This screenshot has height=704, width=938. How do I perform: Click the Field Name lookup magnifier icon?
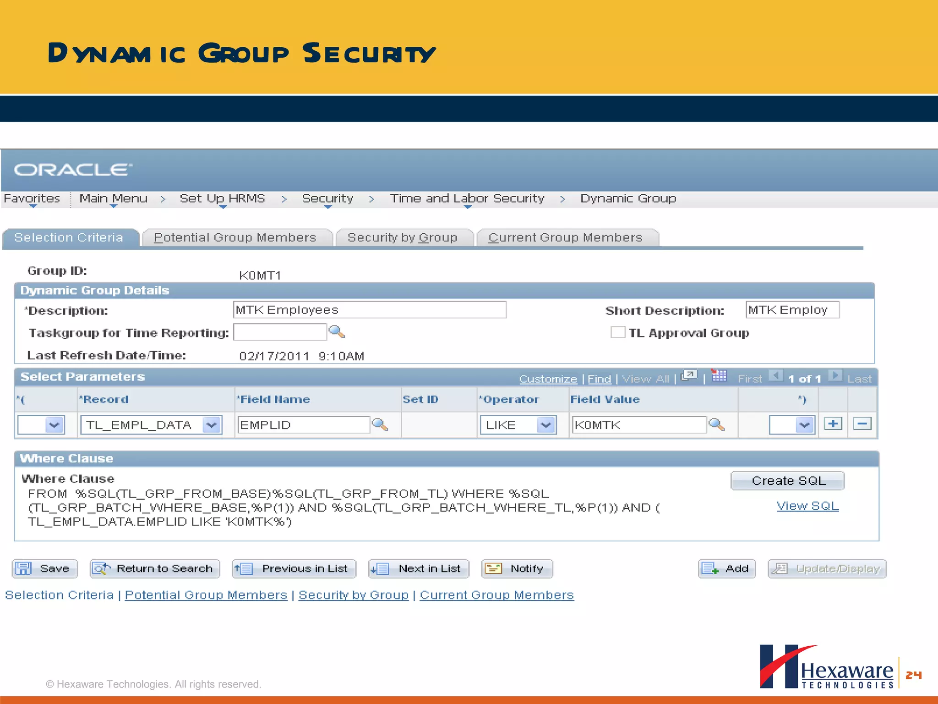(380, 425)
